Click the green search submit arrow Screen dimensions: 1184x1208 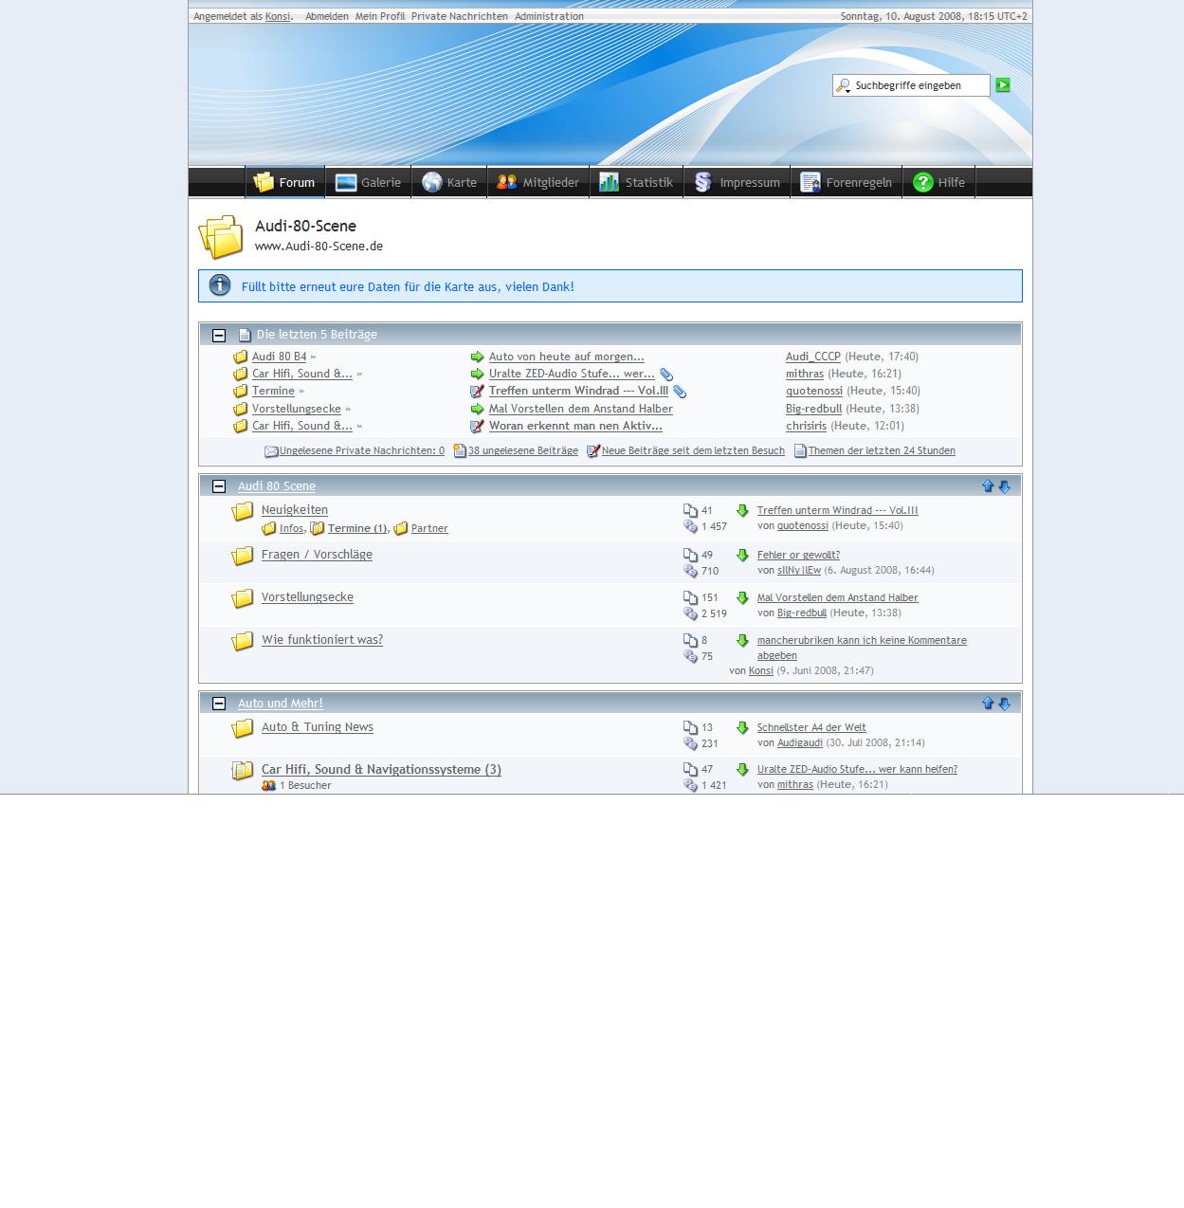pyautogui.click(x=1003, y=85)
